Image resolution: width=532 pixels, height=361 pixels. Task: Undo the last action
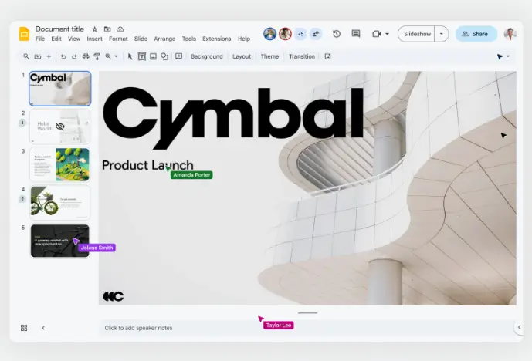tap(63, 56)
